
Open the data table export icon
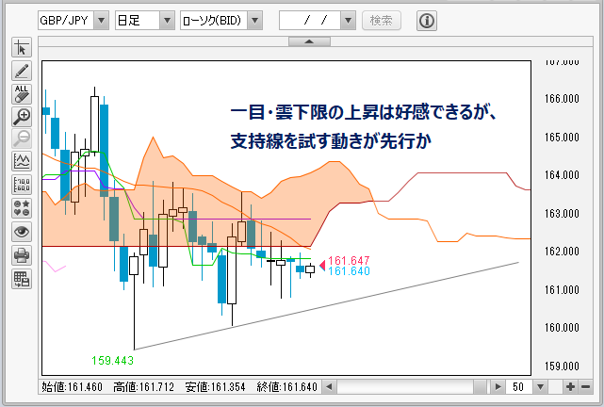(x=22, y=279)
